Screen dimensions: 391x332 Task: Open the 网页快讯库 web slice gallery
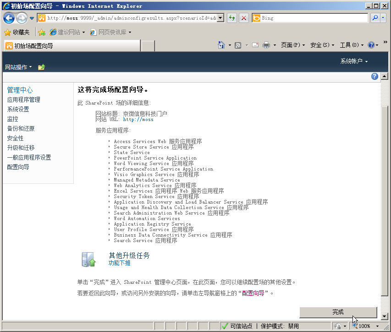(x=111, y=33)
